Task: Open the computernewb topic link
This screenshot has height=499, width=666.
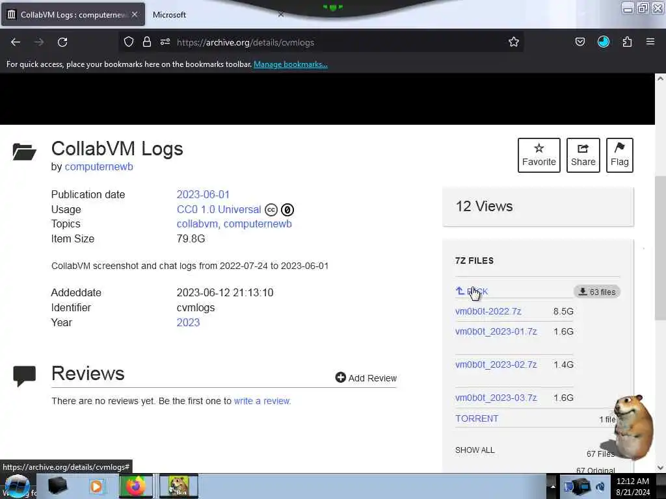Action: pos(258,224)
